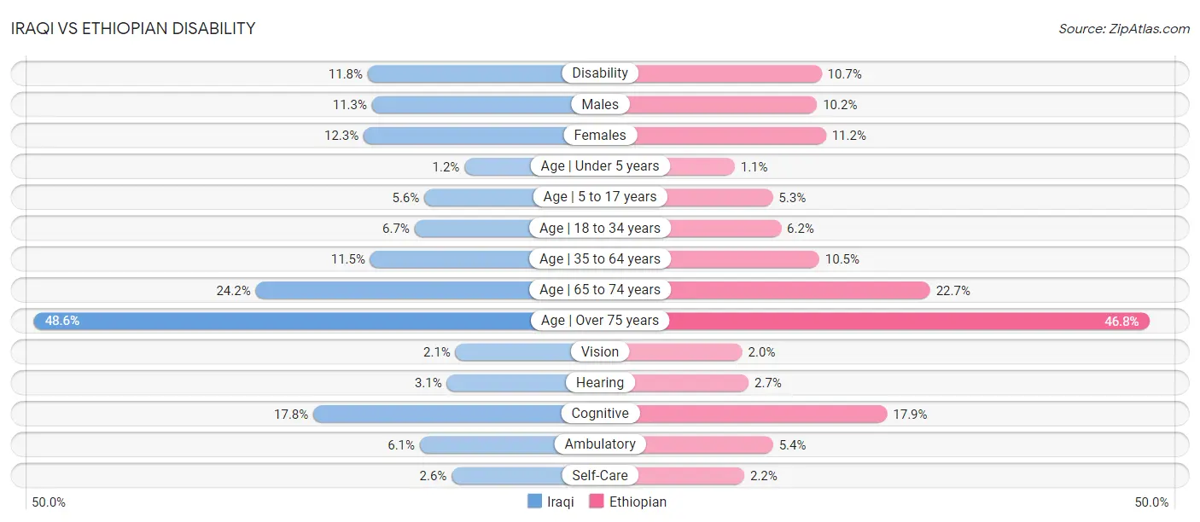This screenshot has width=1200, height=522.
Task: Select the Ambulatory category label
Action: pos(600,444)
